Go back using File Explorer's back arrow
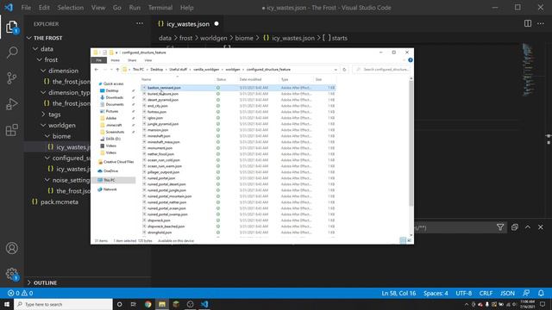The width and height of the screenshot is (552, 310). 97,70
